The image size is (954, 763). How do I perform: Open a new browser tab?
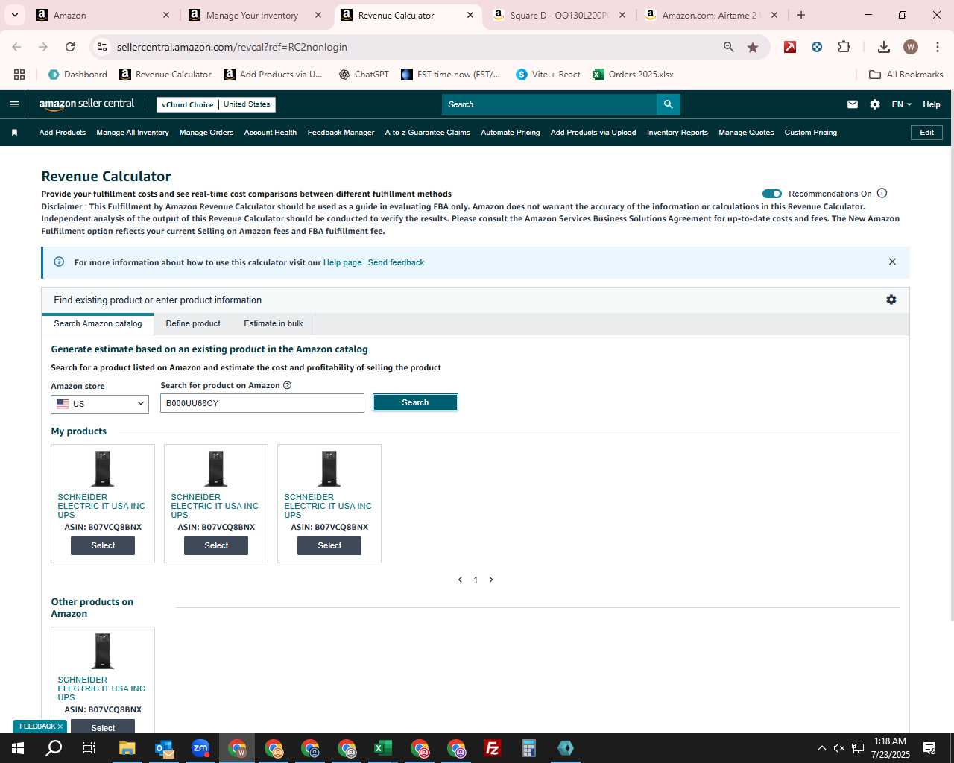(x=801, y=15)
